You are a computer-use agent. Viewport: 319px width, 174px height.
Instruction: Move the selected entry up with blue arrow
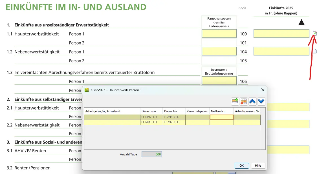[252, 101]
